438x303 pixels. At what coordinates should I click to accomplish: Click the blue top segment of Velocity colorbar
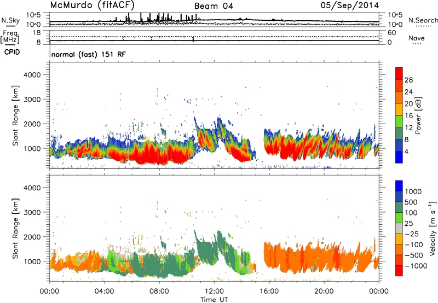(x=399, y=186)
